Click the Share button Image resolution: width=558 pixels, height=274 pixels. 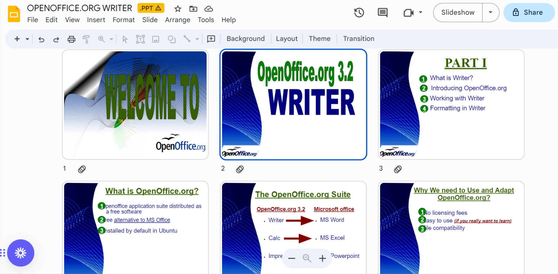pyautogui.click(x=529, y=13)
